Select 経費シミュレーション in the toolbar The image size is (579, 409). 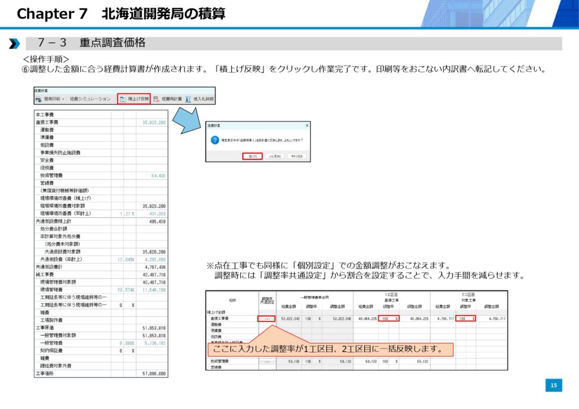pyautogui.click(x=90, y=99)
